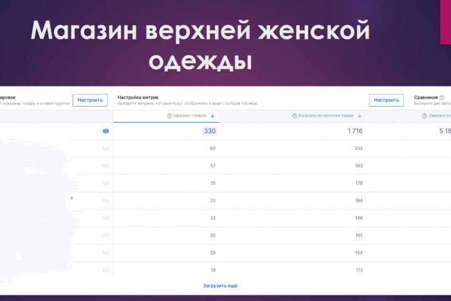Open help icon next to Сравнение
The width and height of the screenshot is (451, 301).
(442, 98)
